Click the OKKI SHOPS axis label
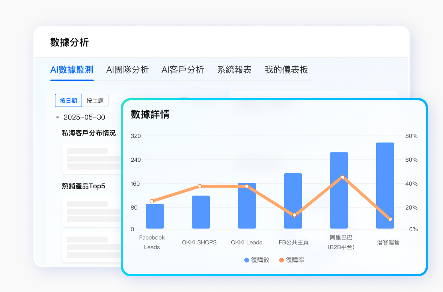 point(199,242)
